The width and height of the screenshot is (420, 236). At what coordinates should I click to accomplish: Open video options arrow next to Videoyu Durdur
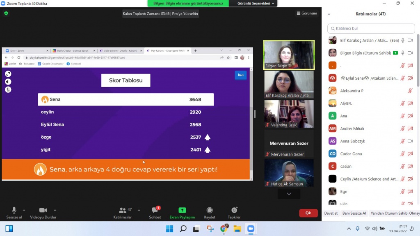coord(55,210)
